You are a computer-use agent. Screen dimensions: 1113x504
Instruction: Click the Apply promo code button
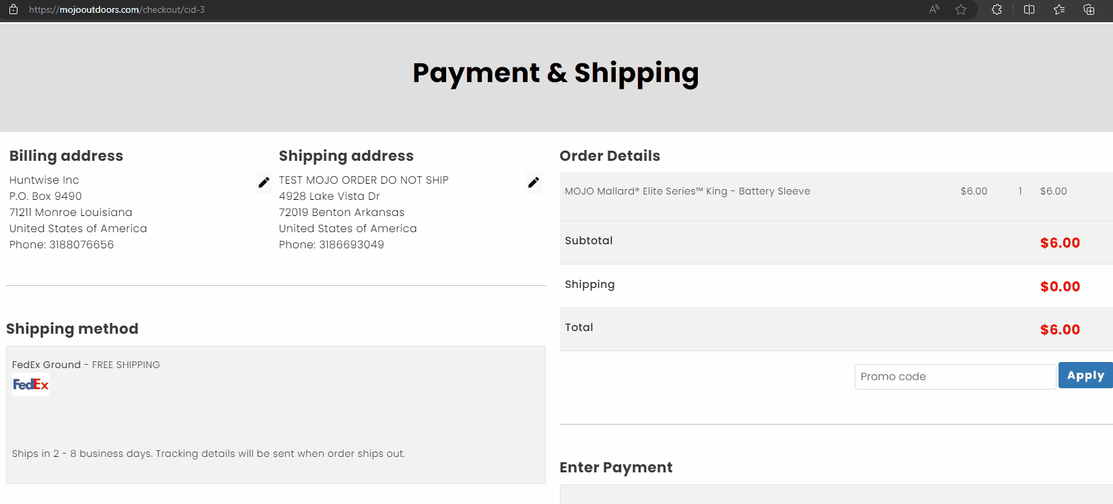pyautogui.click(x=1085, y=375)
